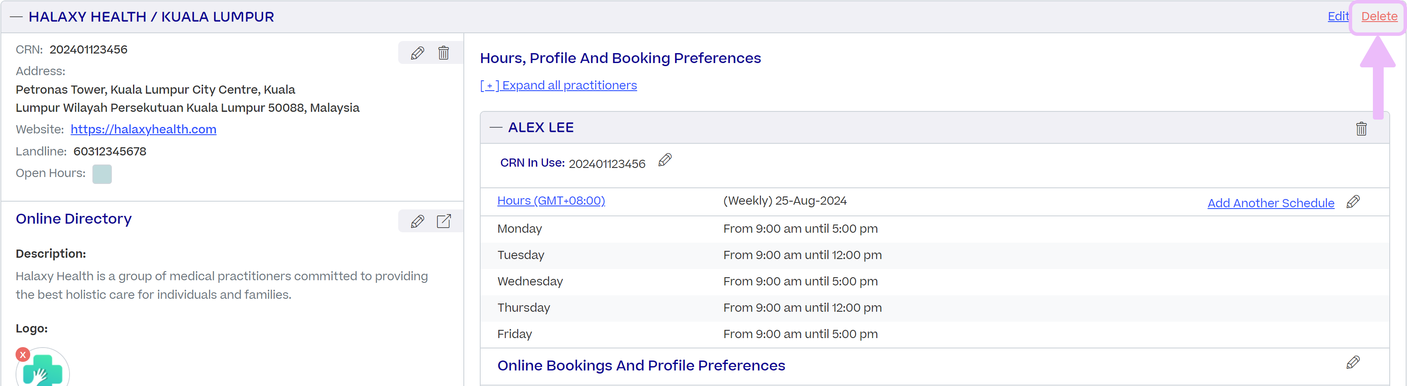1407x386 pixels.
Task: Click the Petronas Tower address text
Action: pos(187,98)
